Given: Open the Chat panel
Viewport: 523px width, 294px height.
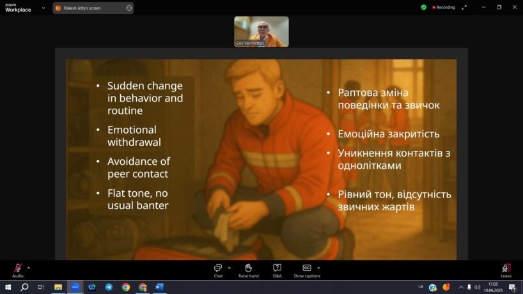Looking at the screenshot, I should pos(218,269).
